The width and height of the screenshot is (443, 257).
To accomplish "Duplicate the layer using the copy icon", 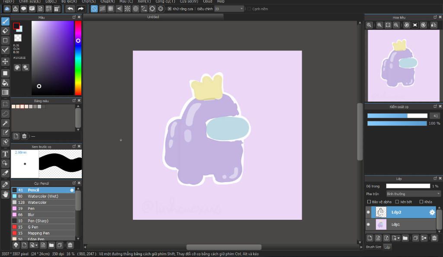I will (415, 238).
